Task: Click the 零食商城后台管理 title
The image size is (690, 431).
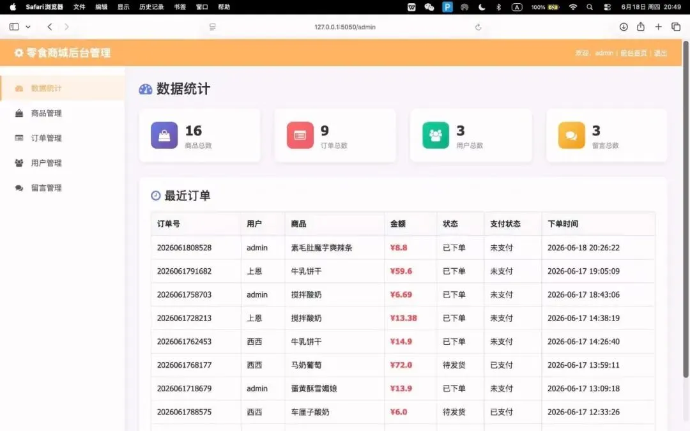Action: point(68,53)
